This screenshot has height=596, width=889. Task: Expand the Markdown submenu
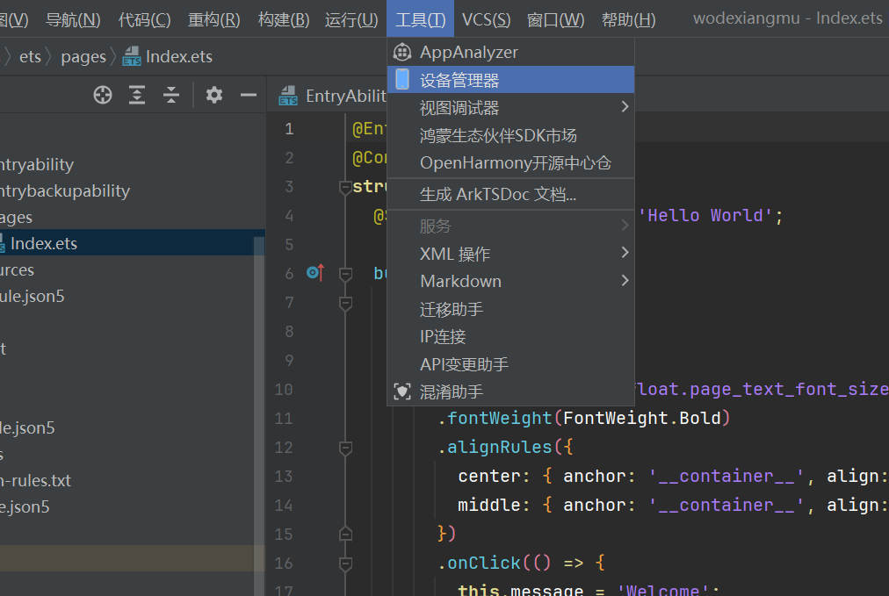click(510, 281)
